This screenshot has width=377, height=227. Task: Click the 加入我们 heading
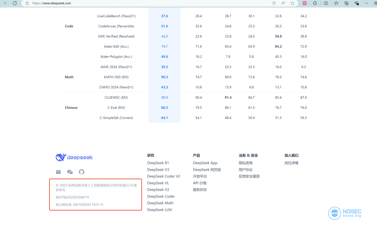[291, 156]
